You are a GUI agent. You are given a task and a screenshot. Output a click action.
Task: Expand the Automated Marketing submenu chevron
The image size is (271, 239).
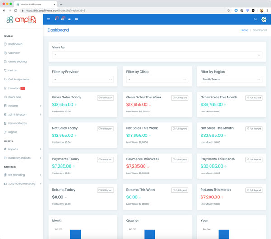click(x=40, y=184)
